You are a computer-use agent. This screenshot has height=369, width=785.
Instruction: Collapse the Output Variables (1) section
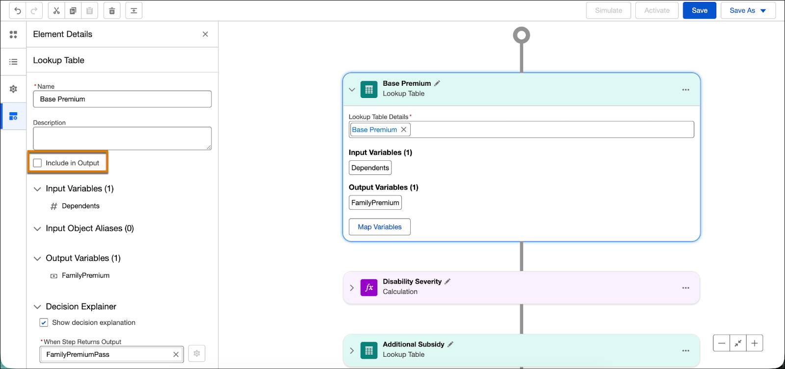click(x=37, y=258)
